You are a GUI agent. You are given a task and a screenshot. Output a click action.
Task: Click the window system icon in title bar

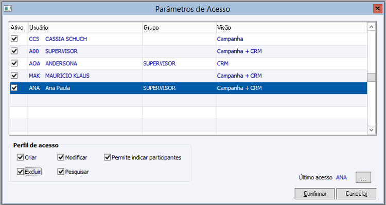click(8, 9)
